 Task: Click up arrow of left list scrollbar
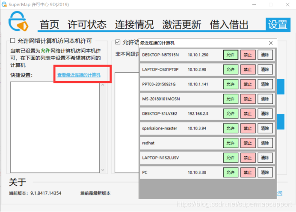(103, 85)
